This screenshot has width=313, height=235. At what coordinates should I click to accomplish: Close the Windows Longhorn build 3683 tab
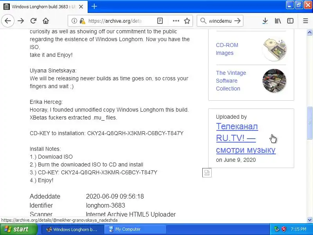click(x=81, y=7)
